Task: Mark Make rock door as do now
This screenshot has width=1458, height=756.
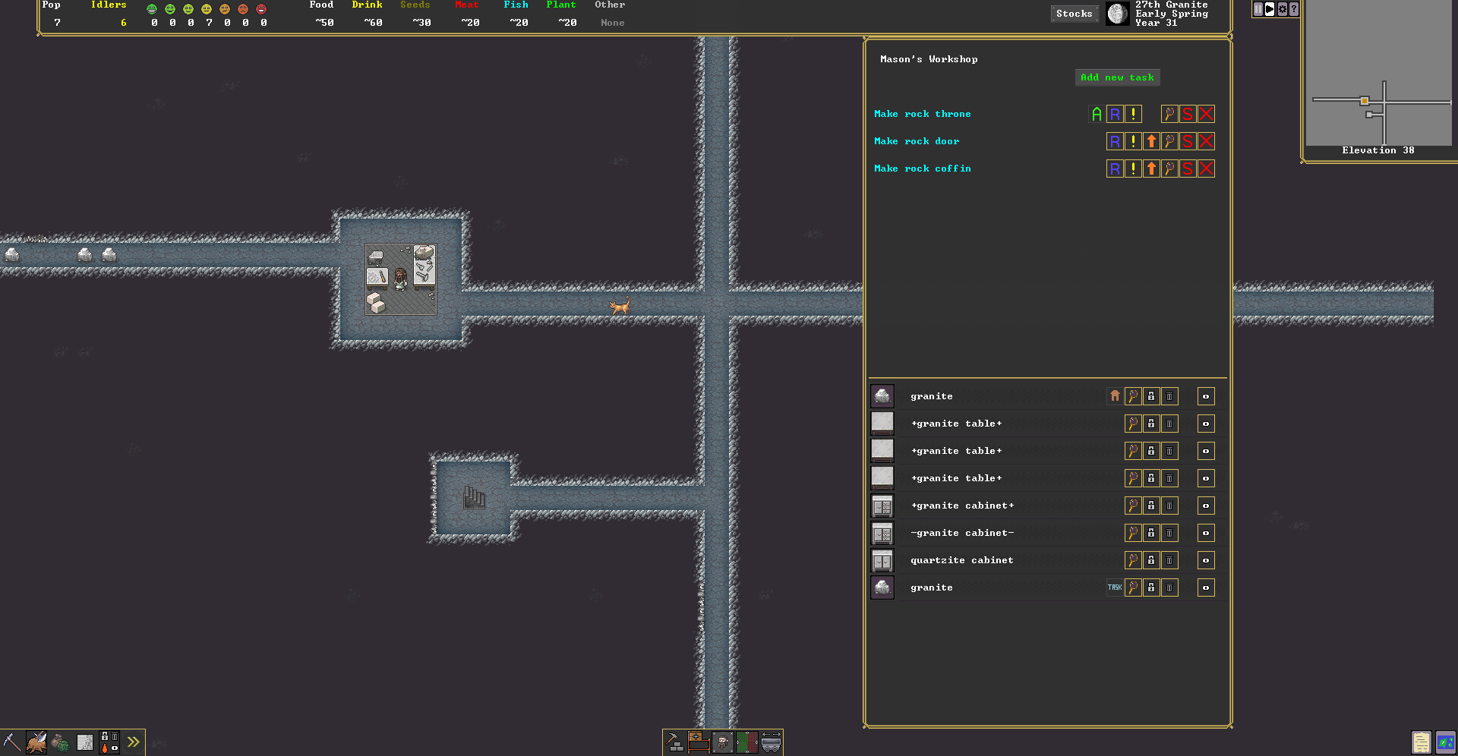Action: [1133, 141]
